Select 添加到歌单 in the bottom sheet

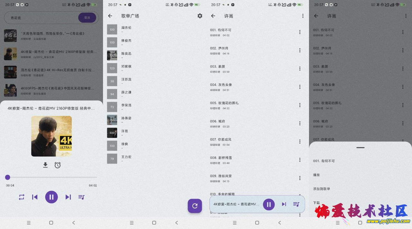[322, 189]
